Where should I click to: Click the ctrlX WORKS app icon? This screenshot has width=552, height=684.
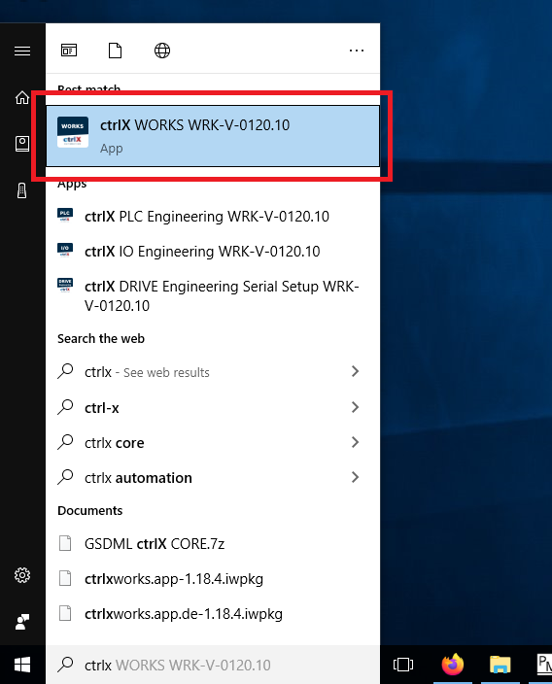click(x=73, y=132)
